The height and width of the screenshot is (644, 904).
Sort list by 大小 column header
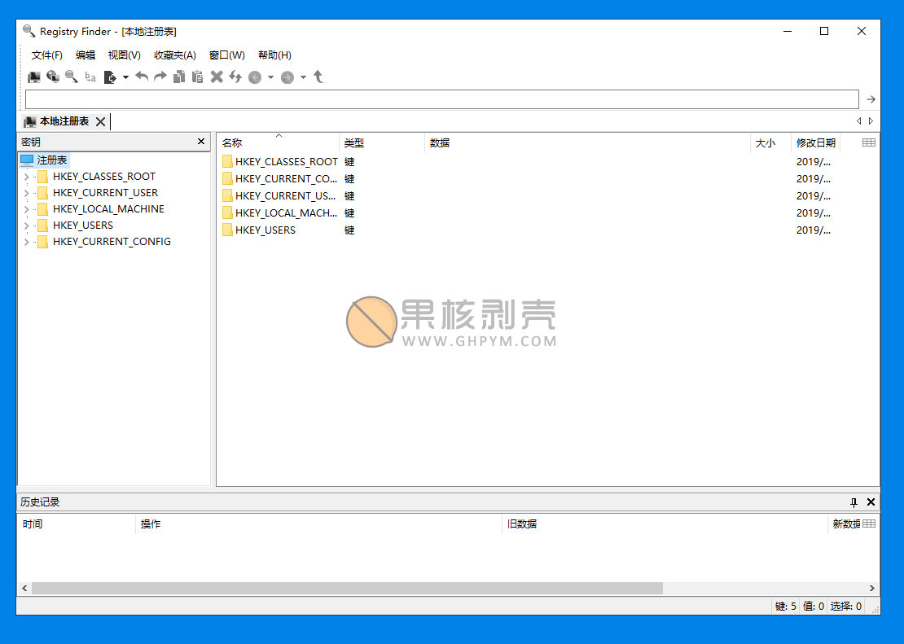click(x=770, y=142)
